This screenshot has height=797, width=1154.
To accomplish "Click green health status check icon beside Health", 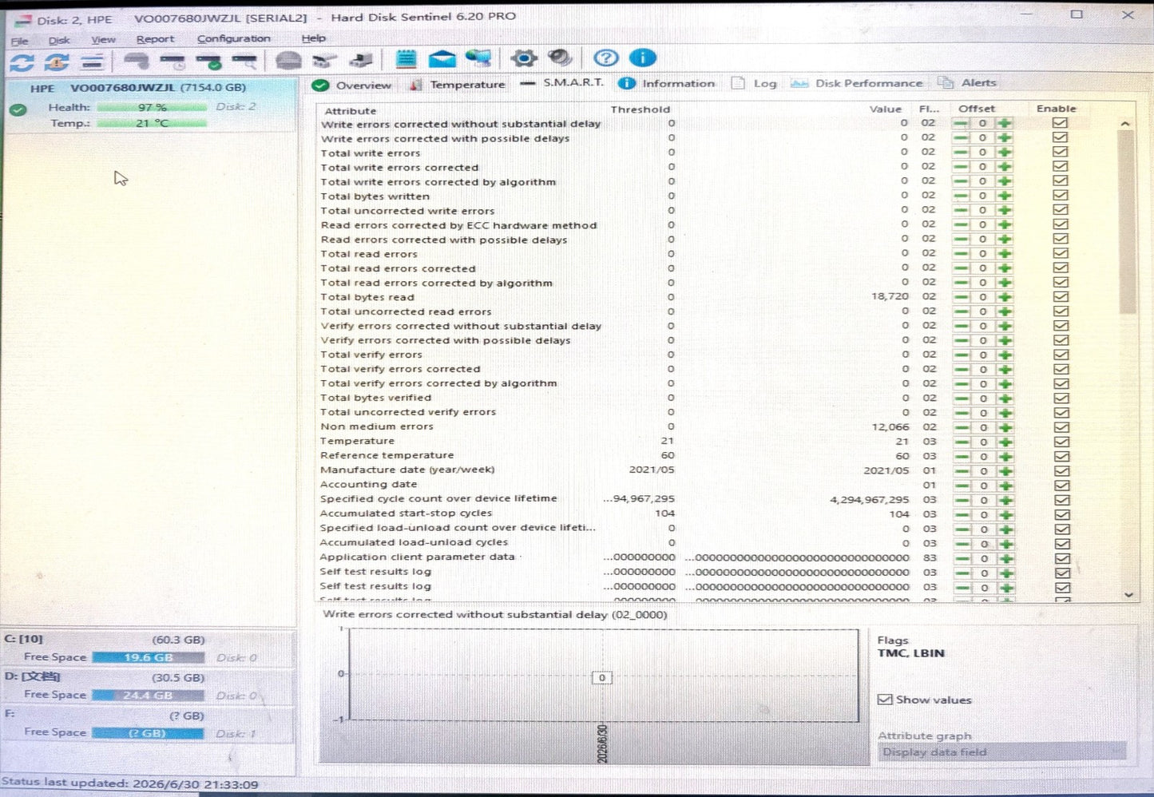I will pyautogui.click(x=18, y=110).
